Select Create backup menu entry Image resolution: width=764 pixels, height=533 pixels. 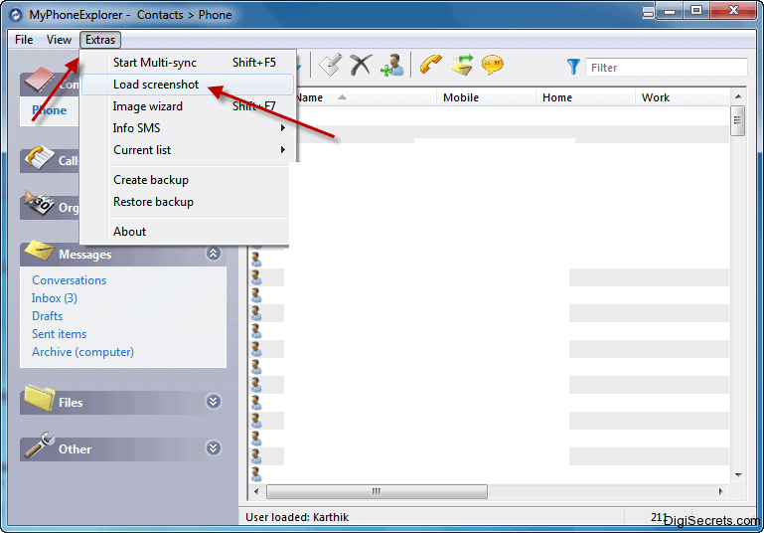[185, 180]
